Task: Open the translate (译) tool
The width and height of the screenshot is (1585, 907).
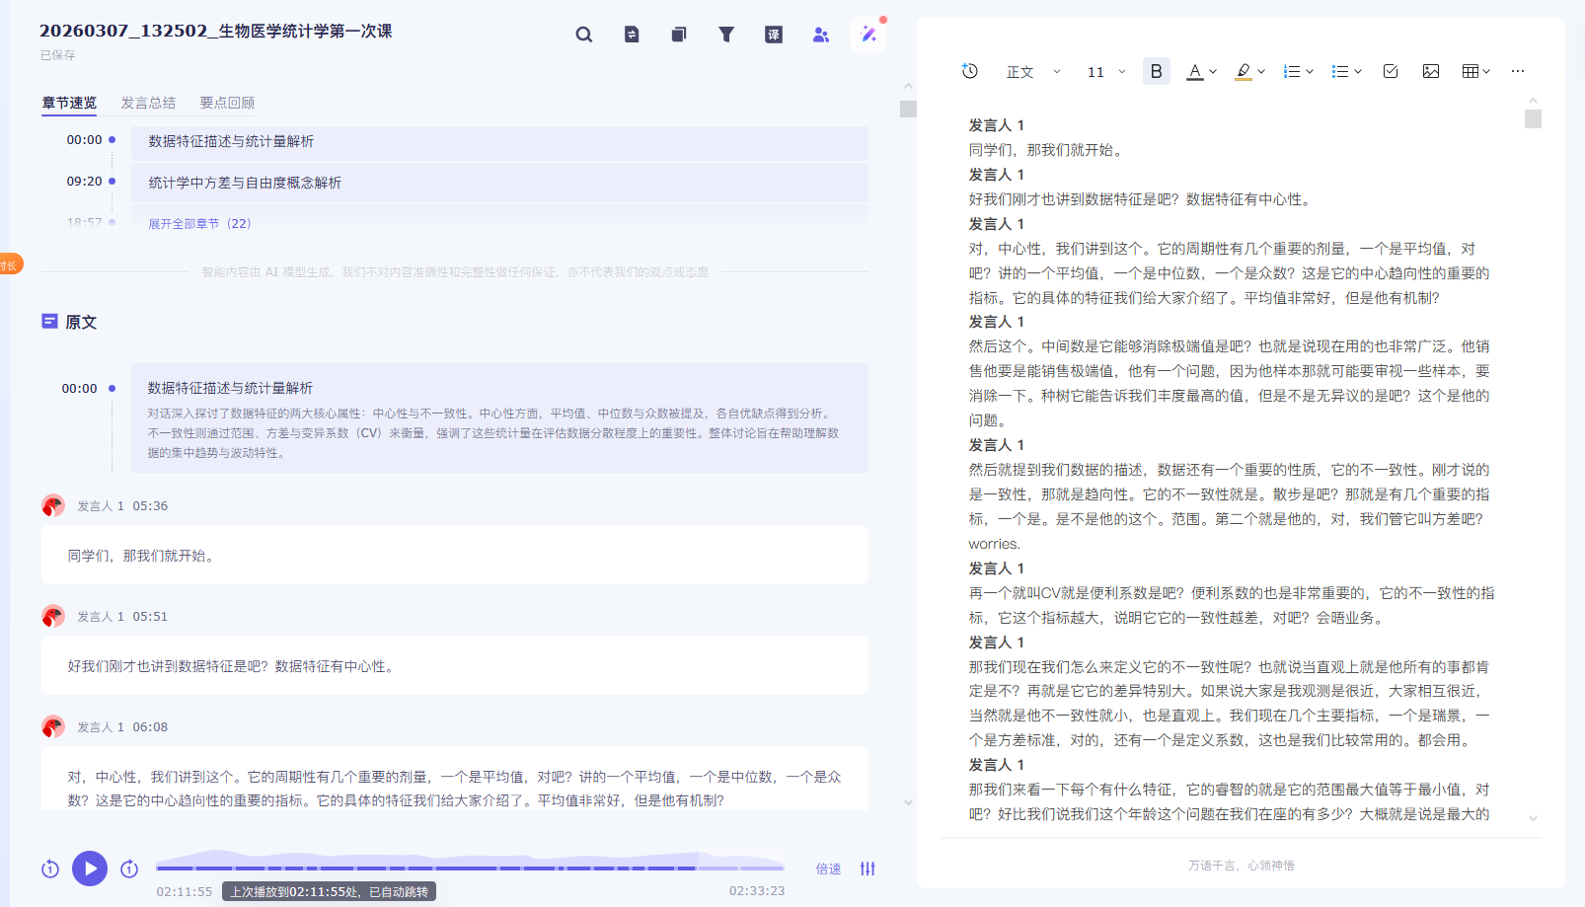Action: pos(774,35)
